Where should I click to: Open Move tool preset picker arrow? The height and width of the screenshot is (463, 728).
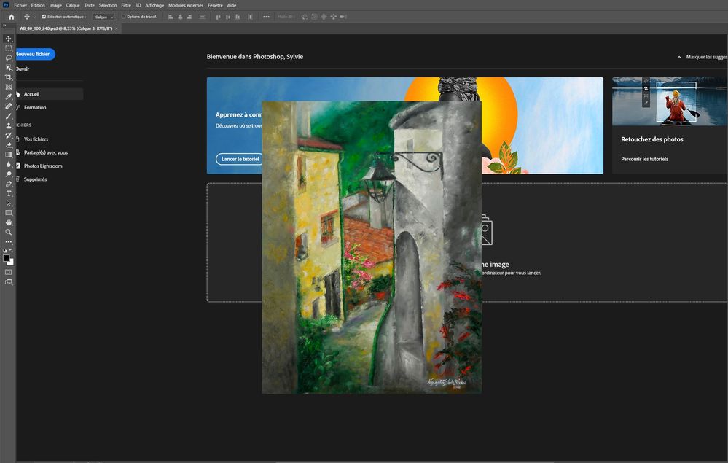pos(34,17)
